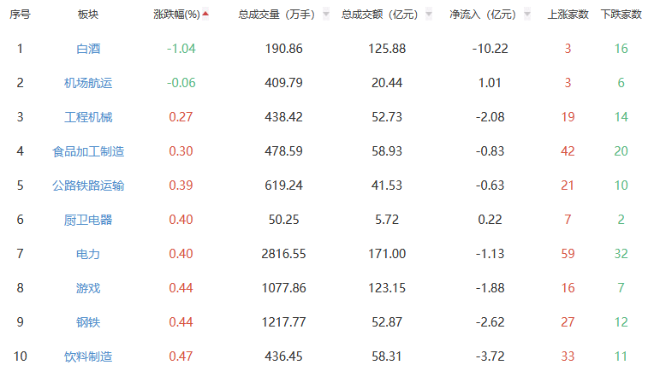Open the 公路铁路运输 sector link
The image size is (654, 371).
(x=88, y=185)
